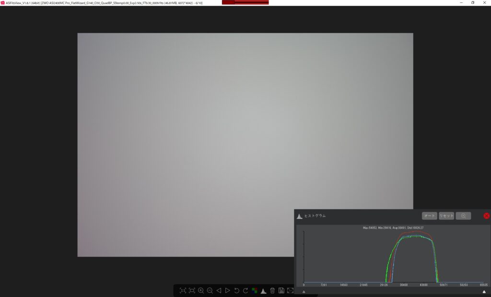Toggle the histogram from the toolbar
This screenshot has height=297, width=491.
coord(263,291)
